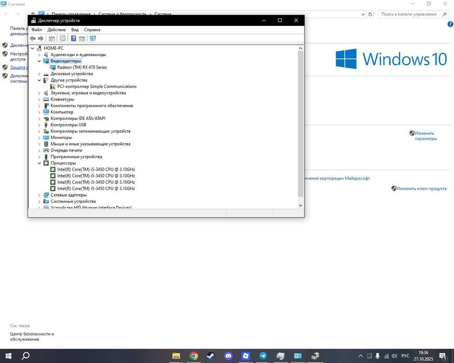Open File Explorer from the taskbar
The height and width of the screenshot is (363, 454).
pos(176,356)
